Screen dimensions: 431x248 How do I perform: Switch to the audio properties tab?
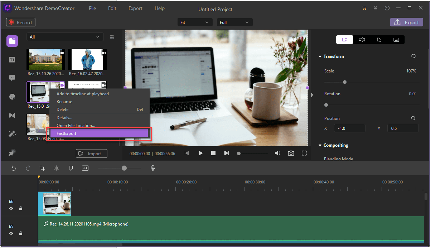[362, 40]
